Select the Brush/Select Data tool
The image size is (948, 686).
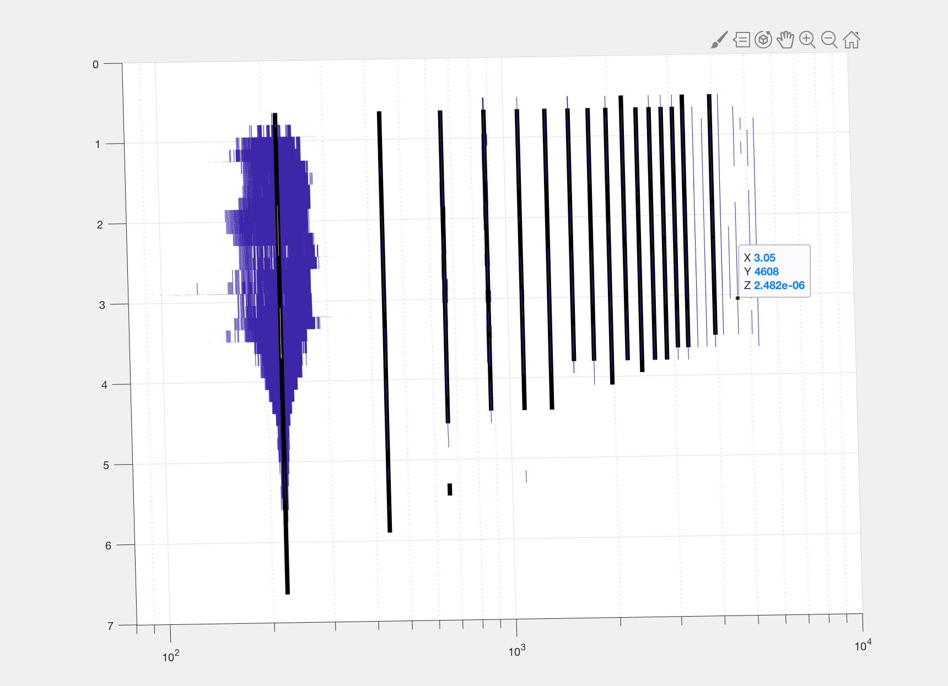[720, 40]
